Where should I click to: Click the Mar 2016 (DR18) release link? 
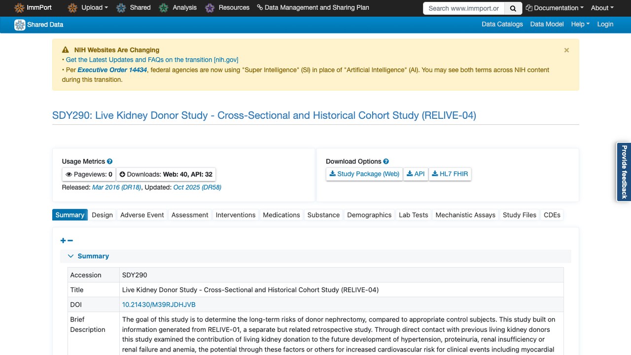coord(117,187)
